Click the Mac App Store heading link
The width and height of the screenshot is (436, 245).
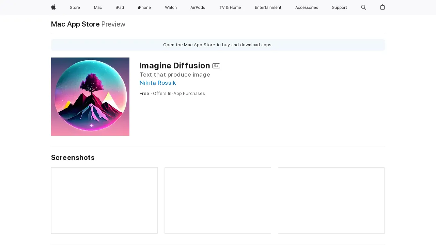coord(75,24)
